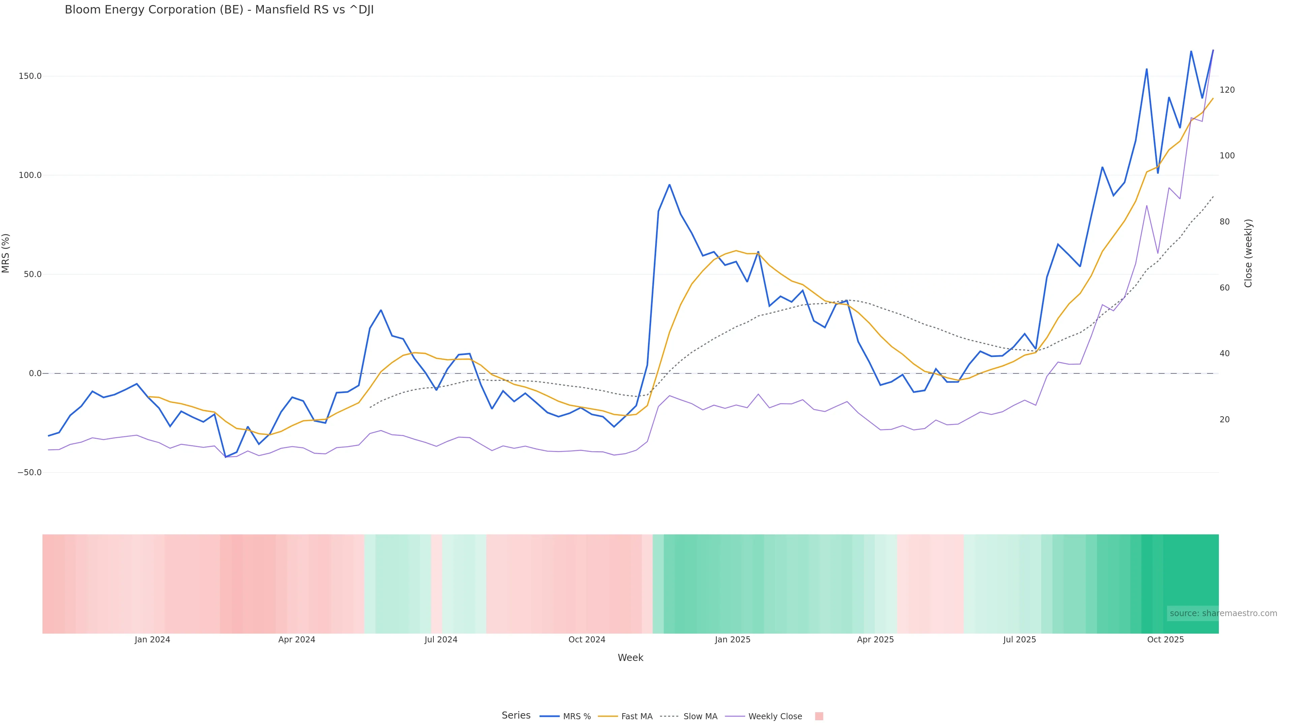Click the orange Fast MA legend line icon
This screenshot has height=728, width=1294.
608,717
